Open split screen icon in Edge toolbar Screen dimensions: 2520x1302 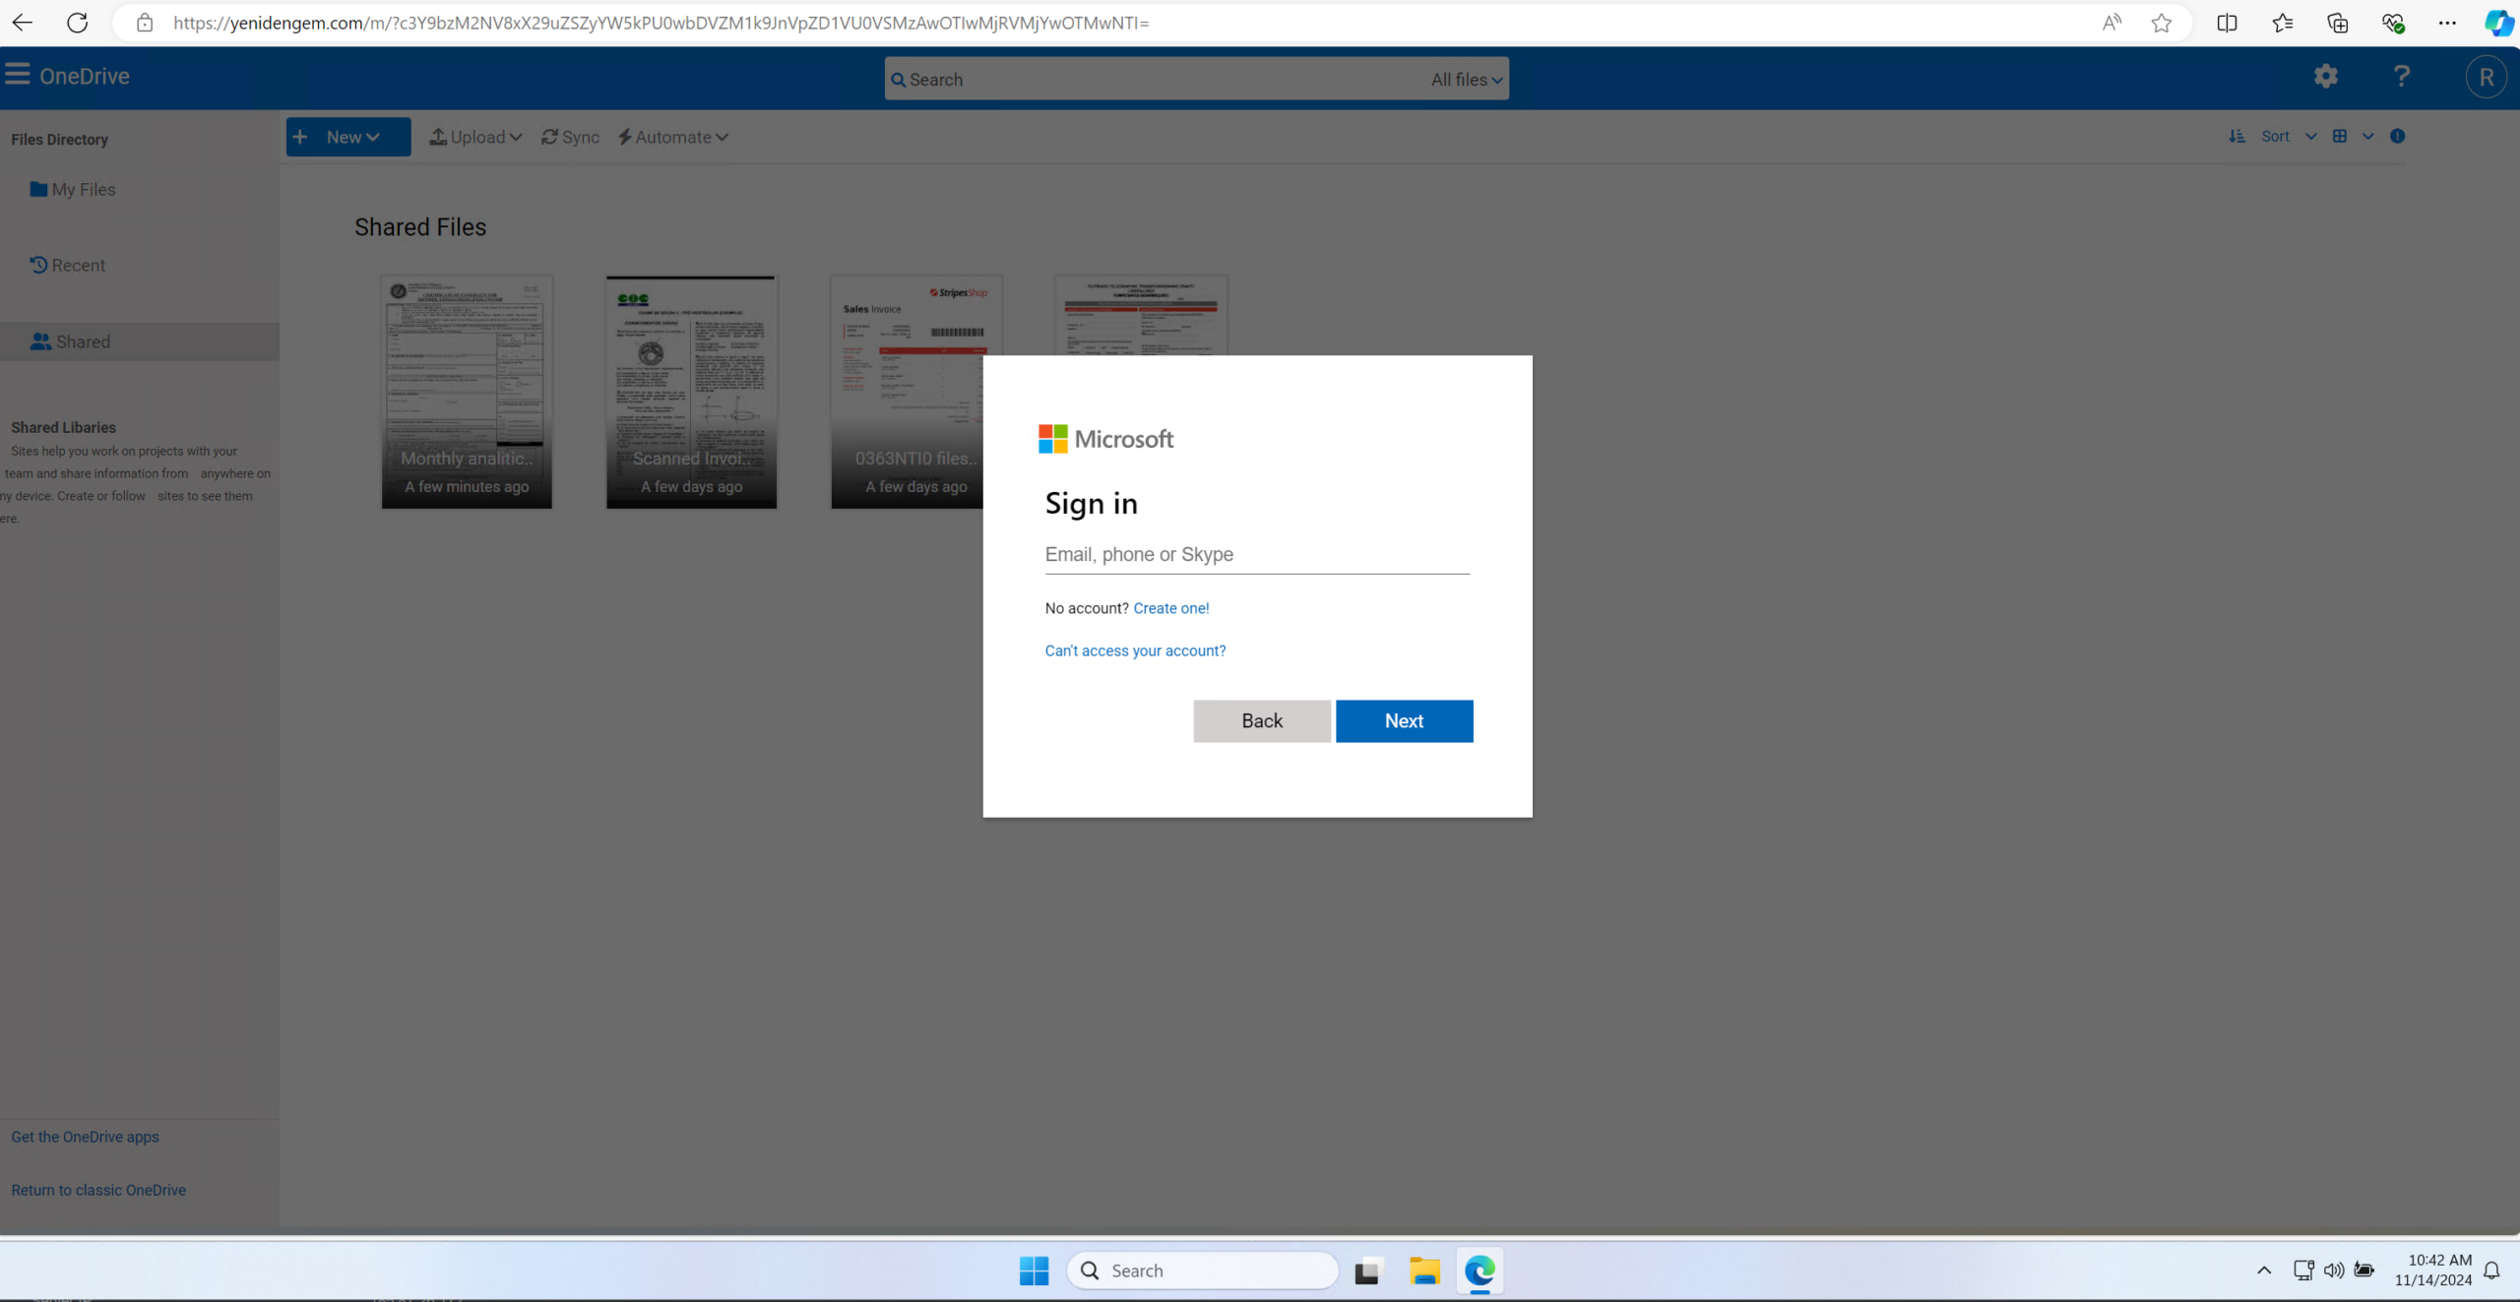point(2227,23)
